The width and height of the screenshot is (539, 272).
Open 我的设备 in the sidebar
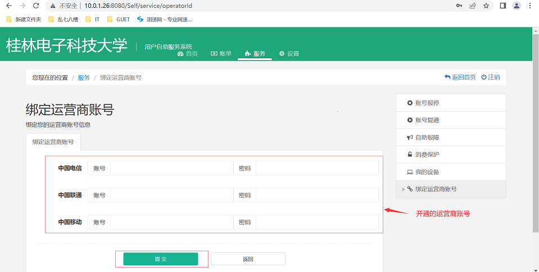click(x=427, y=172)
